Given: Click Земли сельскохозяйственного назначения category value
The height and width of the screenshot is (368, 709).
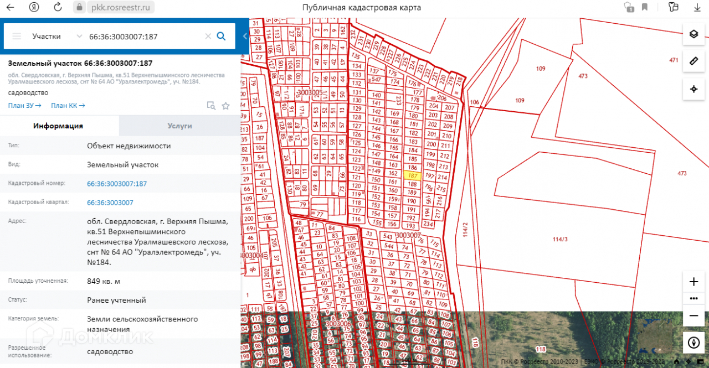Looking at the screenshot, I should (x=142, y=324).
